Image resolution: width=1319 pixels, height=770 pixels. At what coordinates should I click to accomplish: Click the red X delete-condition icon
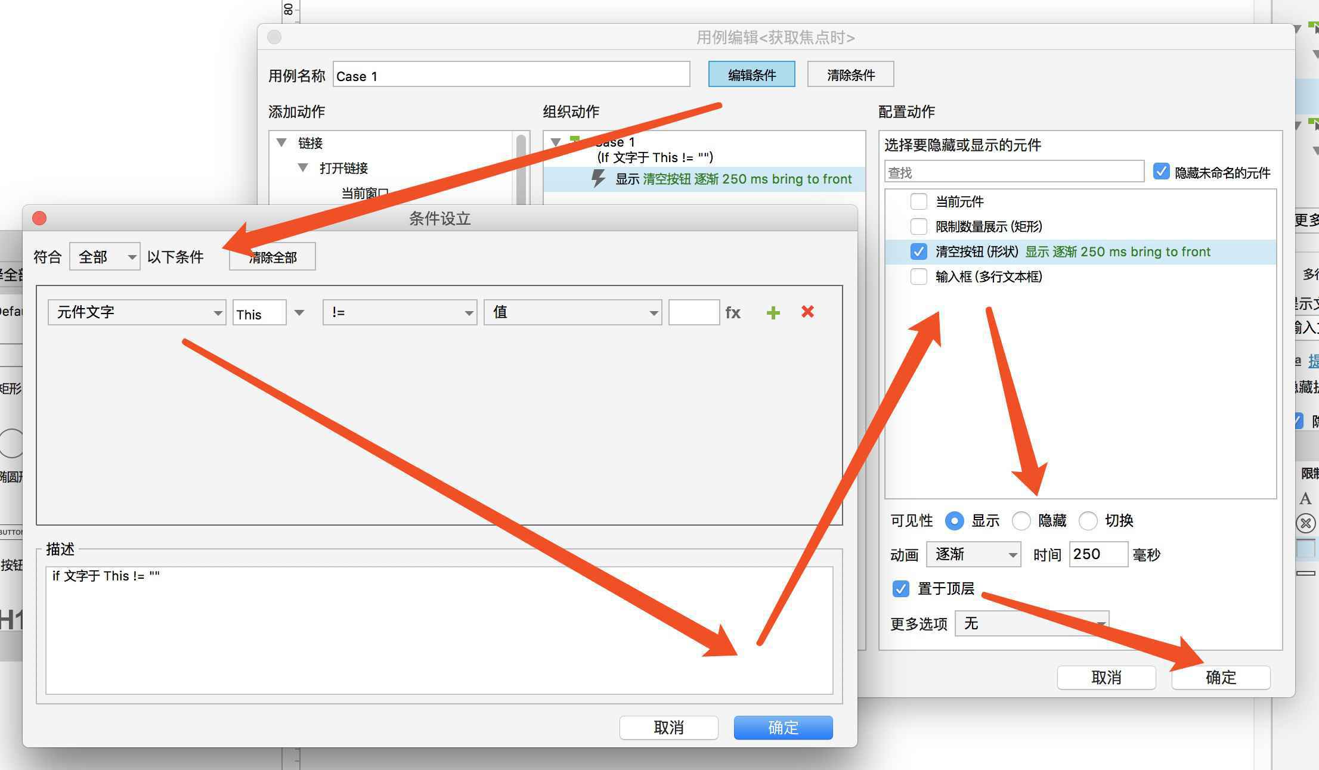(x=807, y=312)
